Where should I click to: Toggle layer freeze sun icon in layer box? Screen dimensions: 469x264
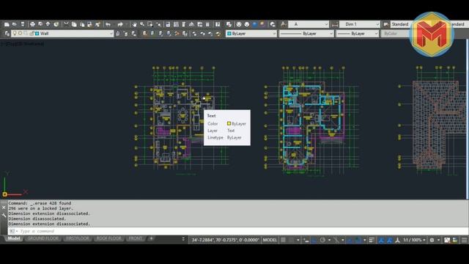click(x=20, y=34)
